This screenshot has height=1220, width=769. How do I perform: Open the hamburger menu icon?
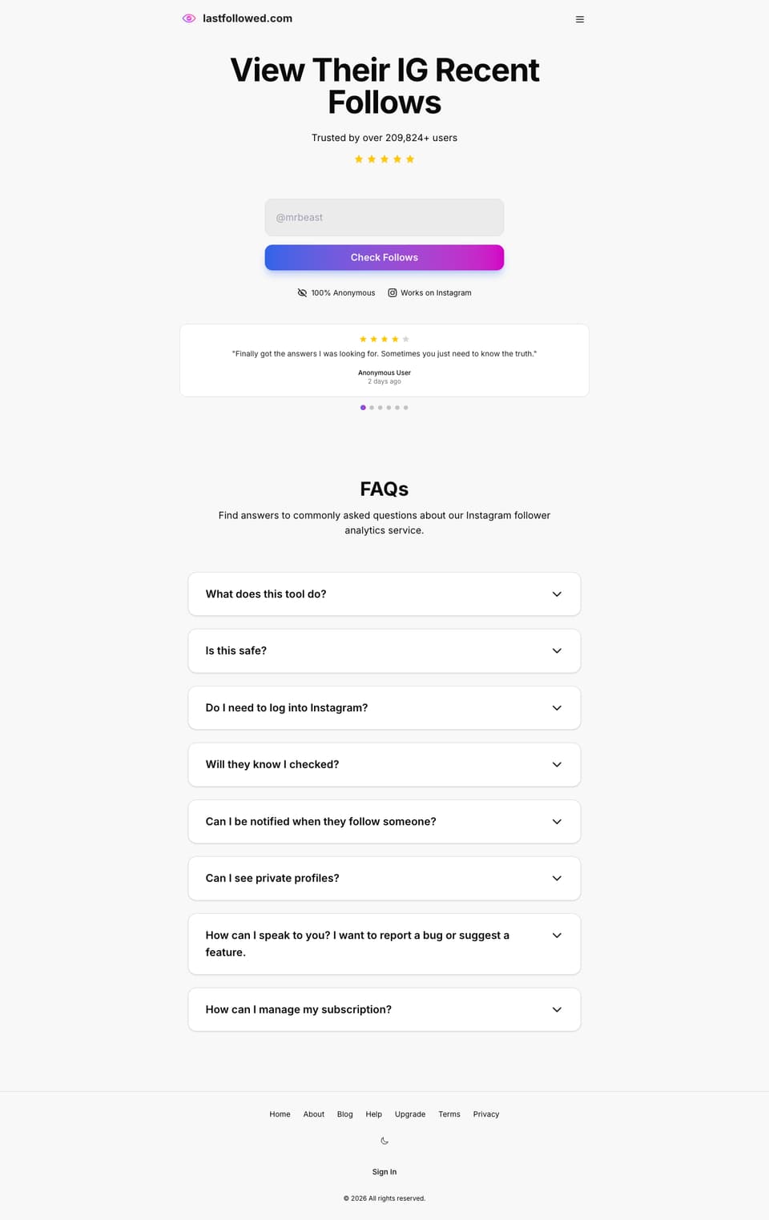tap(580, 19)
